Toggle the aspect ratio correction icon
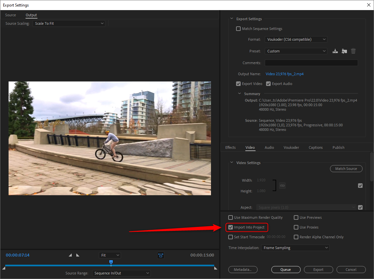This screenshot has width=374, height=279. (x=161, y=256)
